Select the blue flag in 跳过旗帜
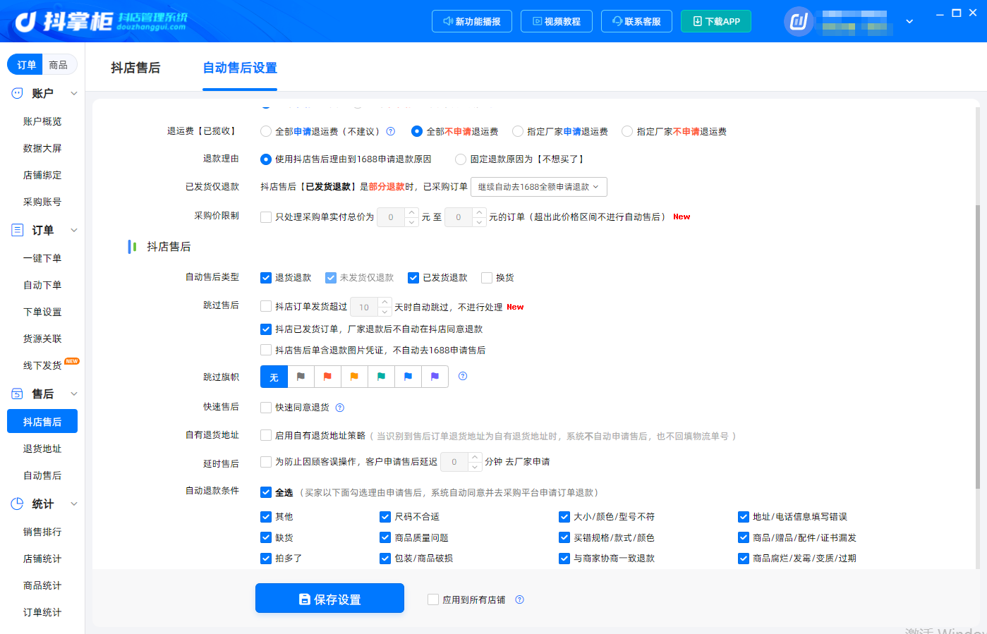Screen dimensions: 987x634 (x=408, y=377)
